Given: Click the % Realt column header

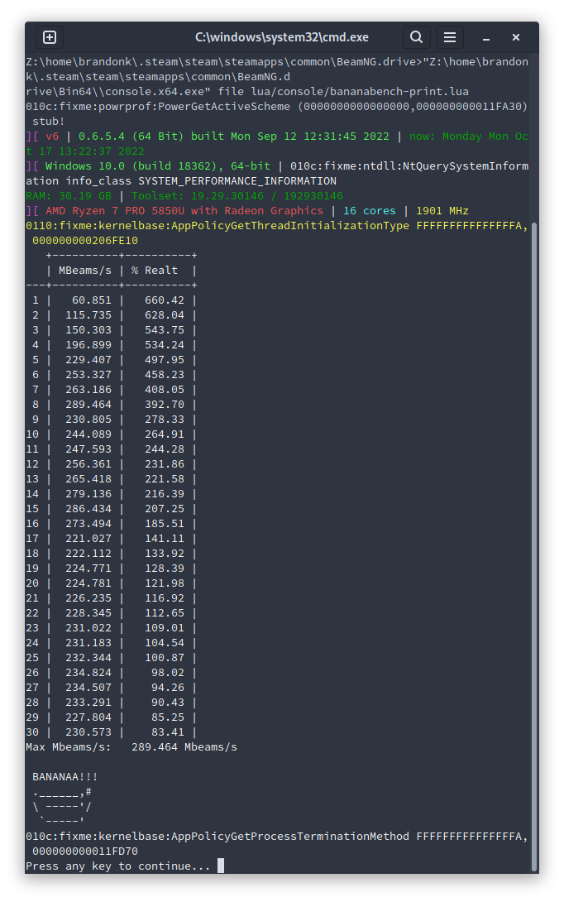Looking at the screenshot, I should click(155, 271).
